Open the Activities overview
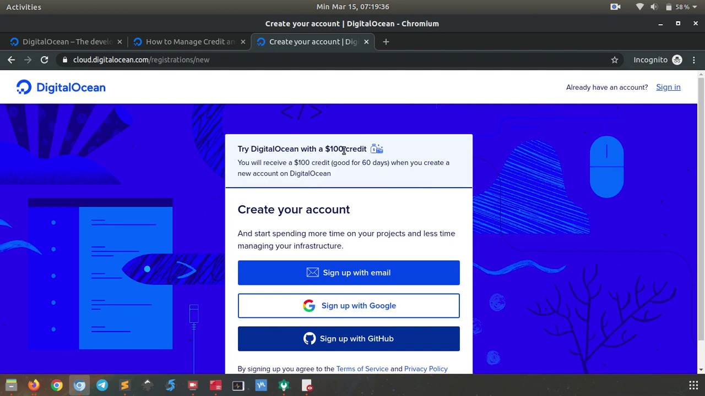 click(x=24, y=7)
